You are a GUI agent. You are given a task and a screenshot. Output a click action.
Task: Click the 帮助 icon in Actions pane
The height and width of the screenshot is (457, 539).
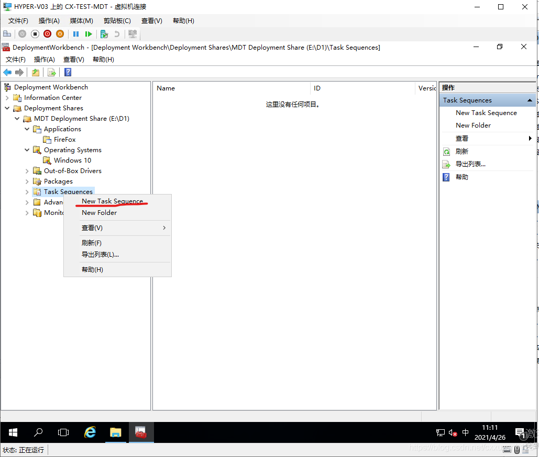[x=446, y=177]
